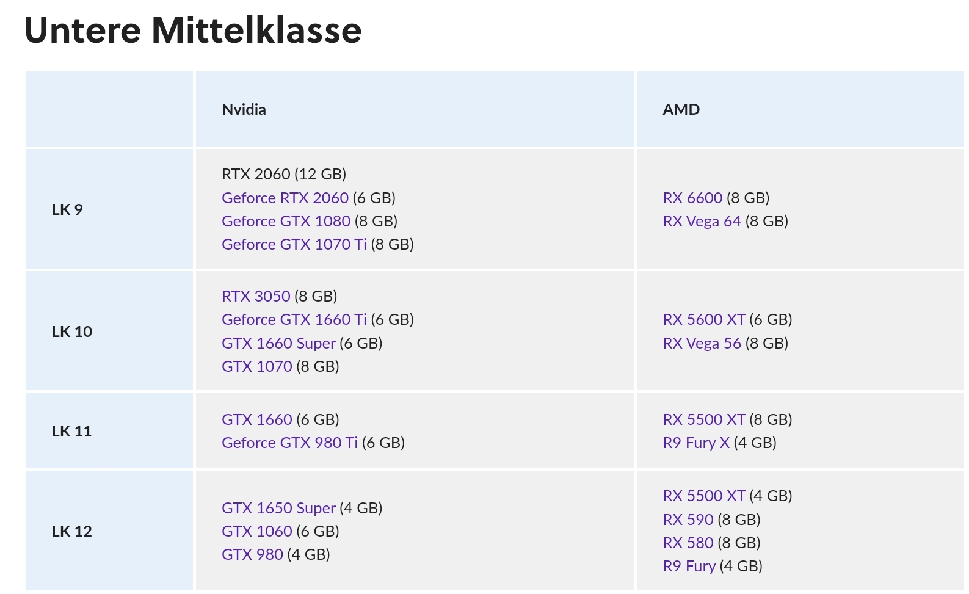Click the Nvidia column header cell
This screenshot has width=969, height=594.
pos(415,109)
